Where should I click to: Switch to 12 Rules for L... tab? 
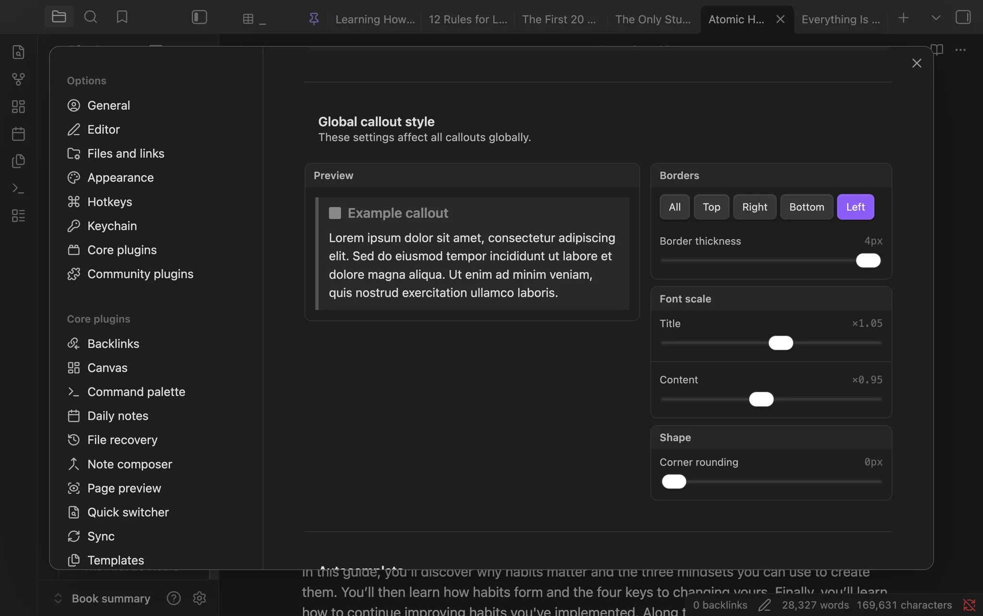(x=468, y=19)
